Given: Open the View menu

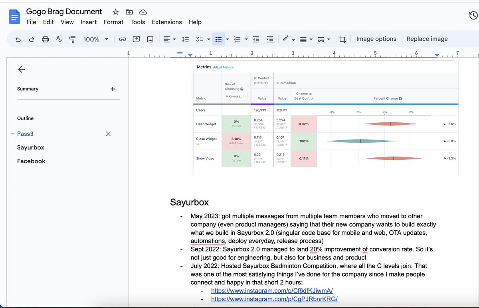Looking at the screenshot, I should tap(67, 22).
